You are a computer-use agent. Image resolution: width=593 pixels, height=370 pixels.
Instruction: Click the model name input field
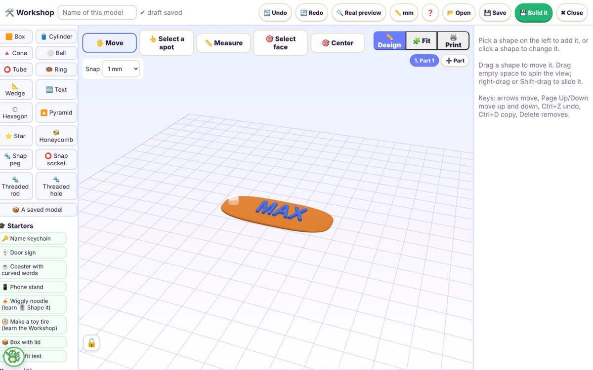97,12
